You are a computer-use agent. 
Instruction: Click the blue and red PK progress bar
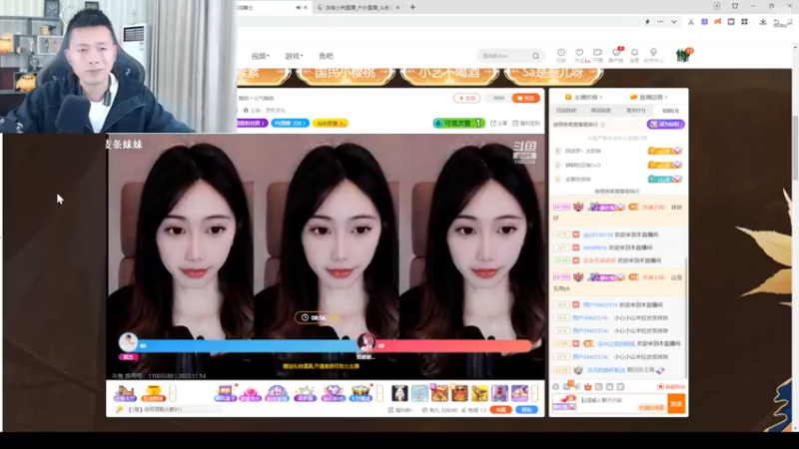coord(337,346)
